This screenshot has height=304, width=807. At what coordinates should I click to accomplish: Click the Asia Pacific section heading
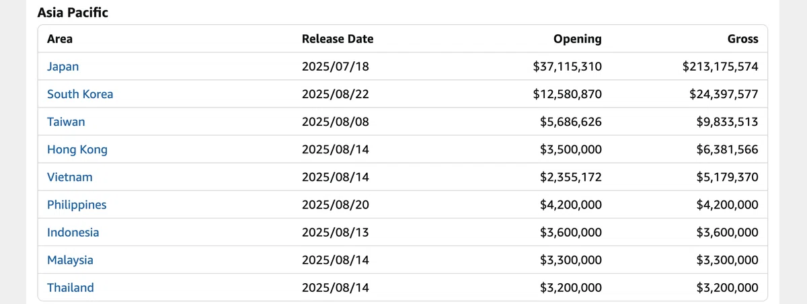(x=73, y=12)
